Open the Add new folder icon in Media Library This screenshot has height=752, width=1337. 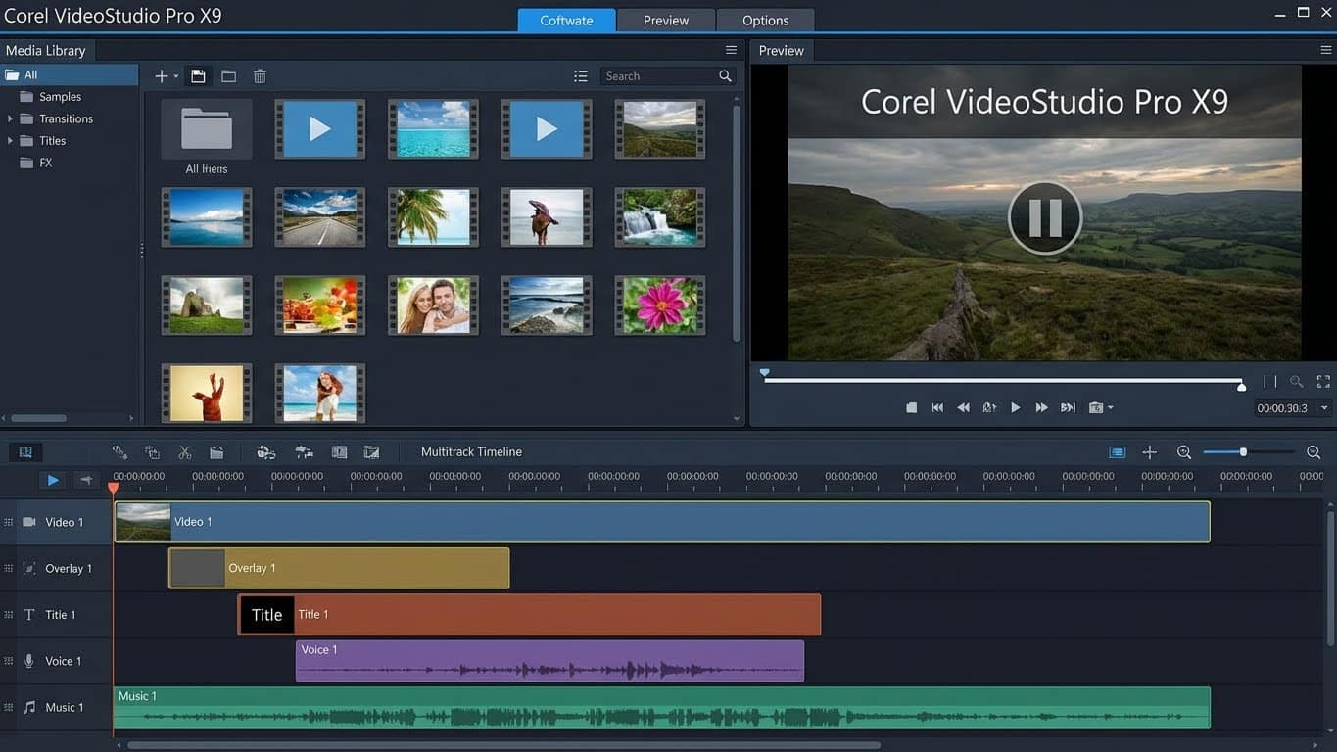(228, 75)
